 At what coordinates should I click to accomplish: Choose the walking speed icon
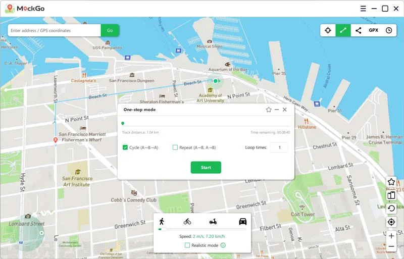[x=162, y=221]
